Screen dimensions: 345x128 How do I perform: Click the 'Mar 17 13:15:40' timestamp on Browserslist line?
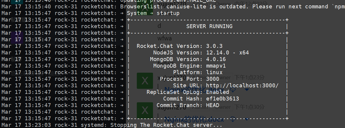pos(26,7)
